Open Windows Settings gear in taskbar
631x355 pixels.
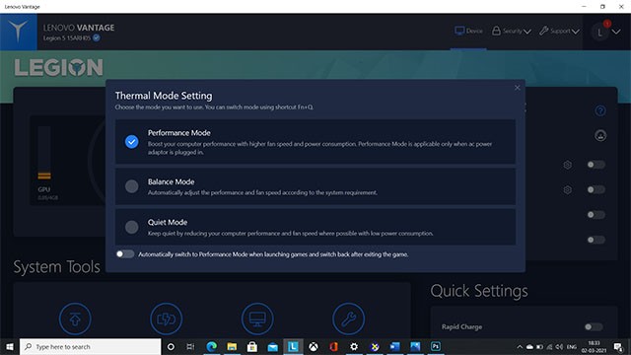pyautogui.click(x=354, y=346)
